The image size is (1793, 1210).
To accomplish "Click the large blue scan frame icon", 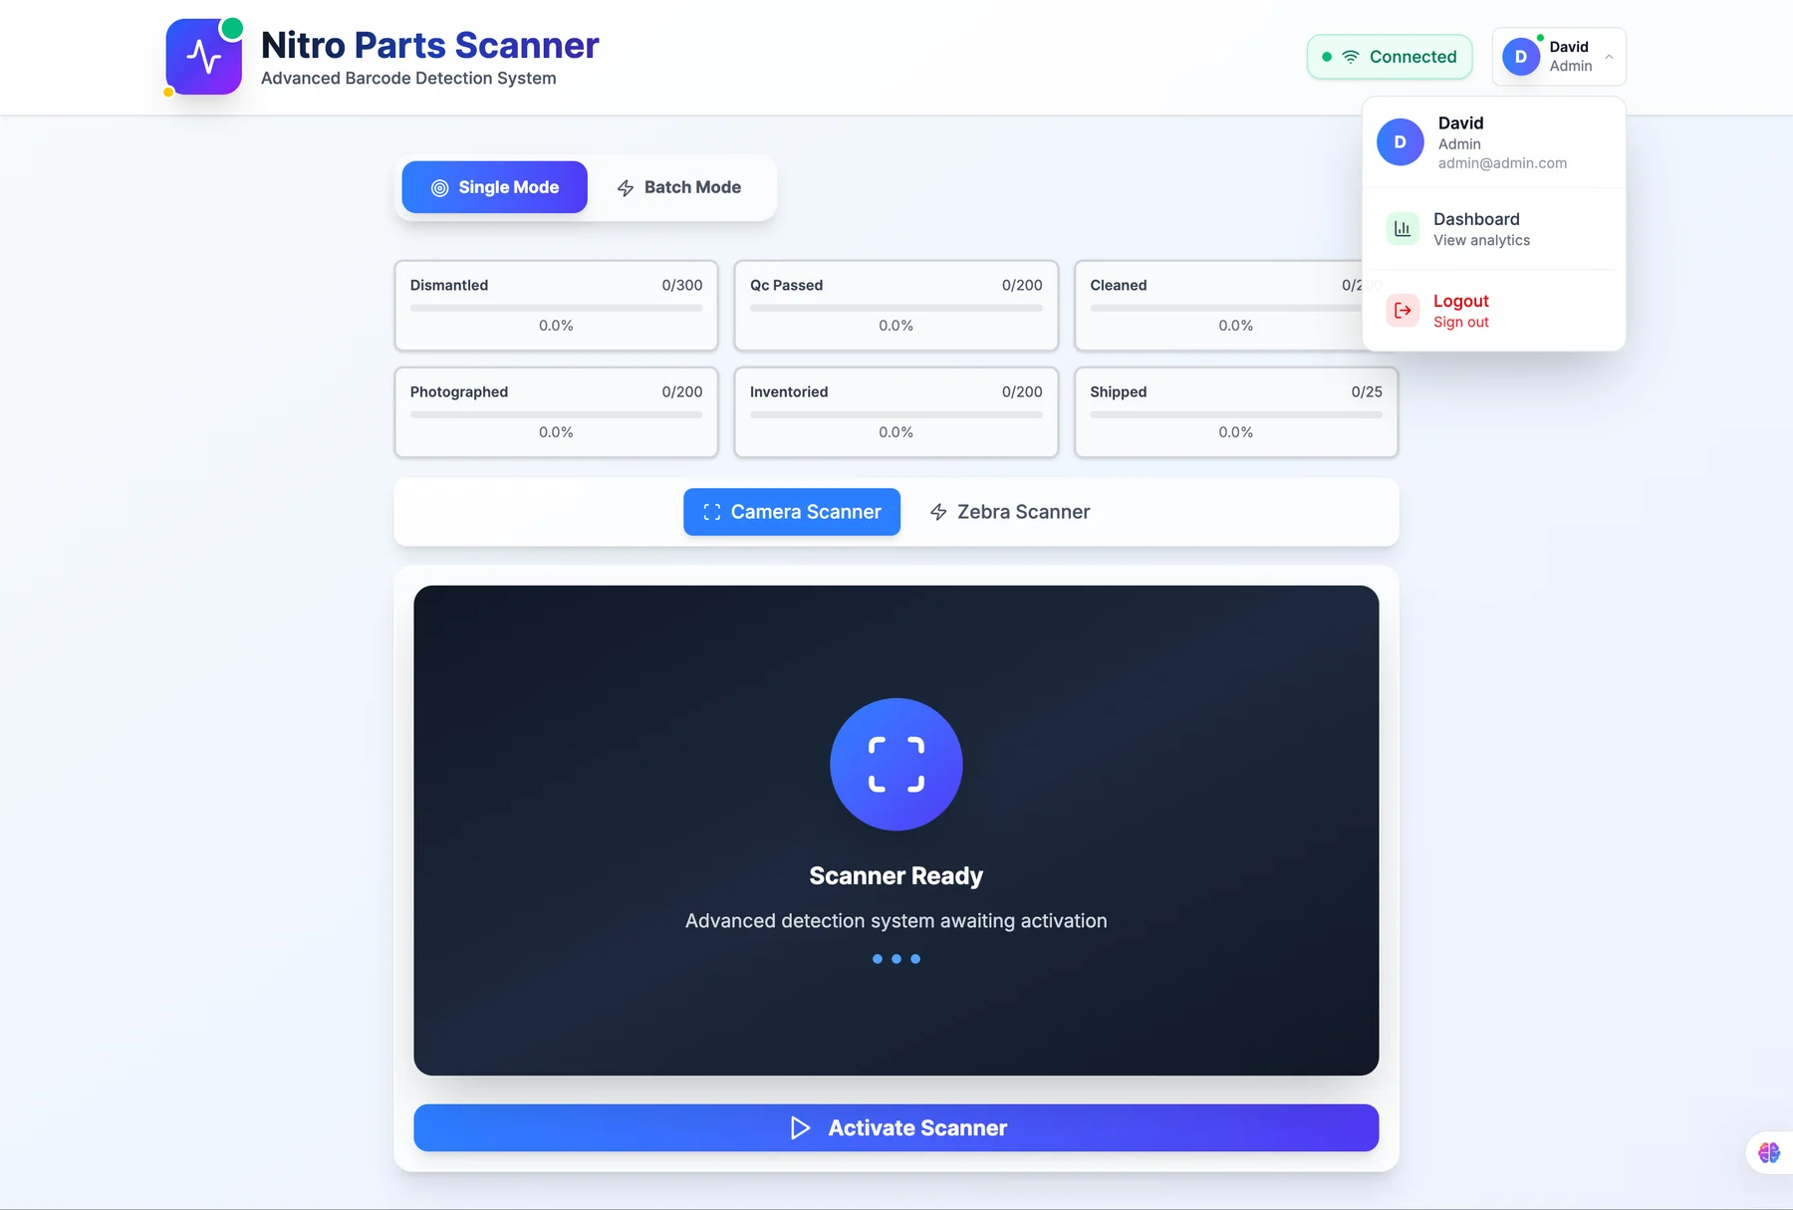I will (x=896, y=764).
